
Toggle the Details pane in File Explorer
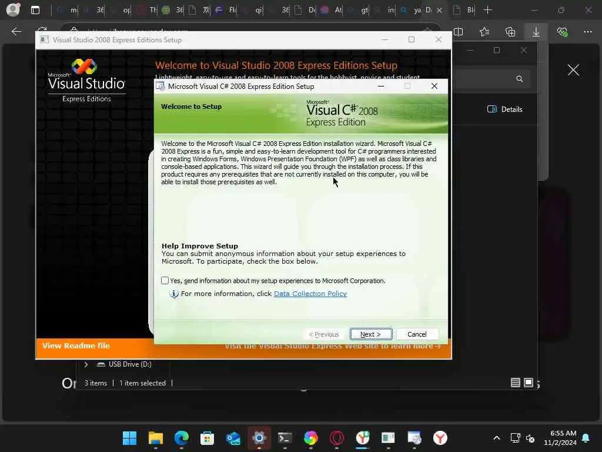505,109
